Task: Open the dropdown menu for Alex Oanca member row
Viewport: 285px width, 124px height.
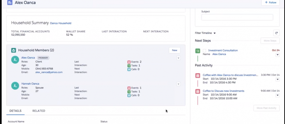Action: (x=178, y=58)
